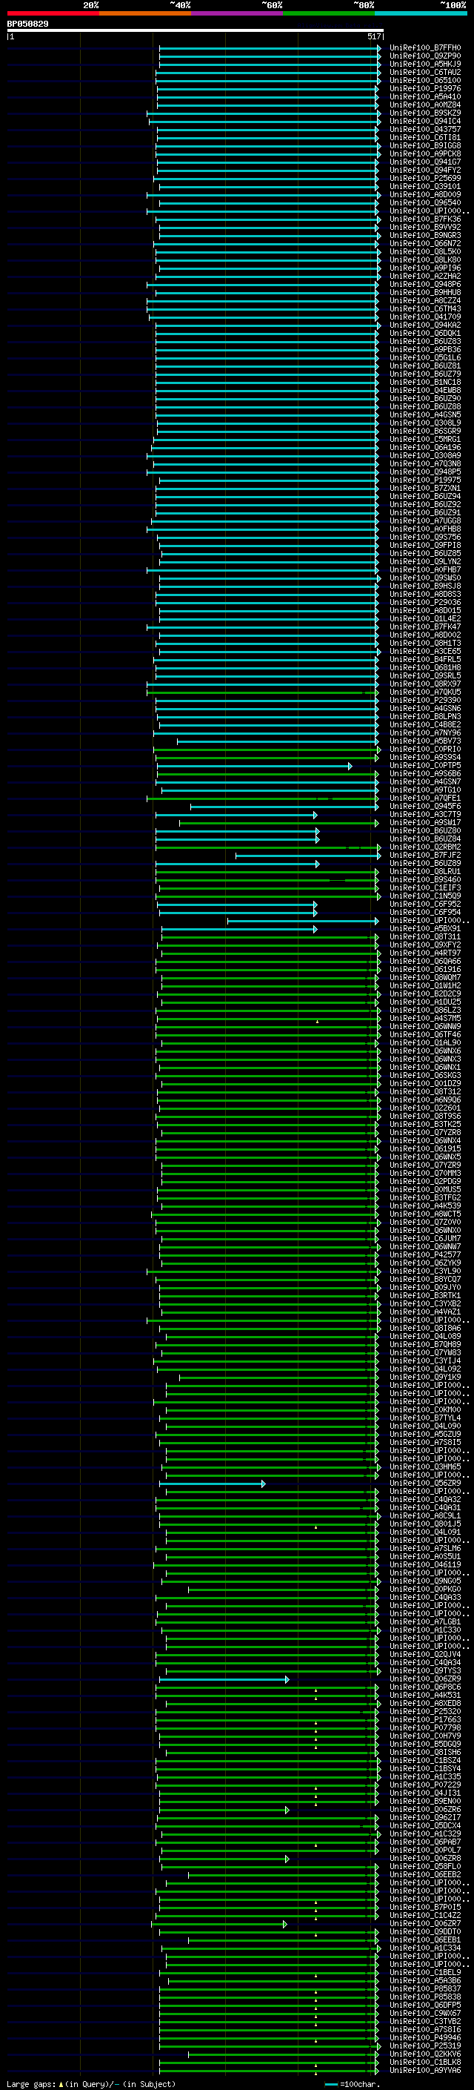Select the UniRef100_A7NY96 label
The width and height of the screenshot is (474, 2090).
(424, 733)
